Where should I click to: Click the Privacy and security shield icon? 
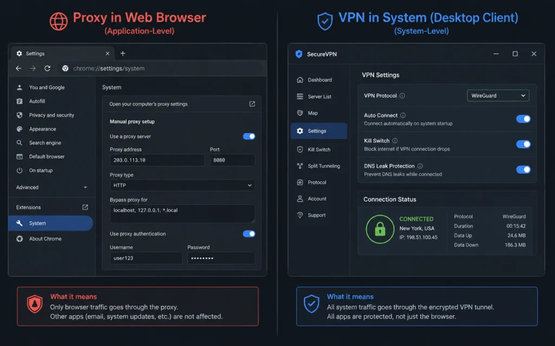click(20, 115)
